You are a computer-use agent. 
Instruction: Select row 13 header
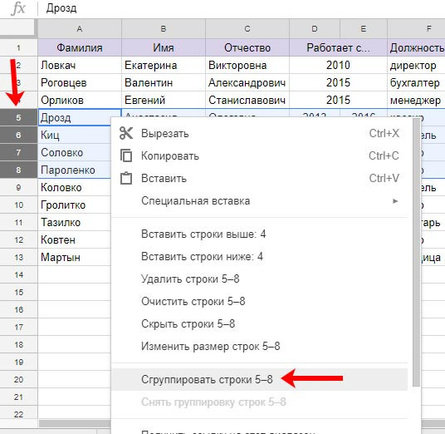(x=18, y=258)
